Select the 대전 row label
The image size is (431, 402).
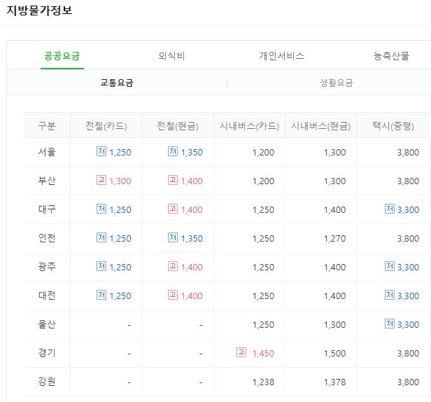point(47,296)
